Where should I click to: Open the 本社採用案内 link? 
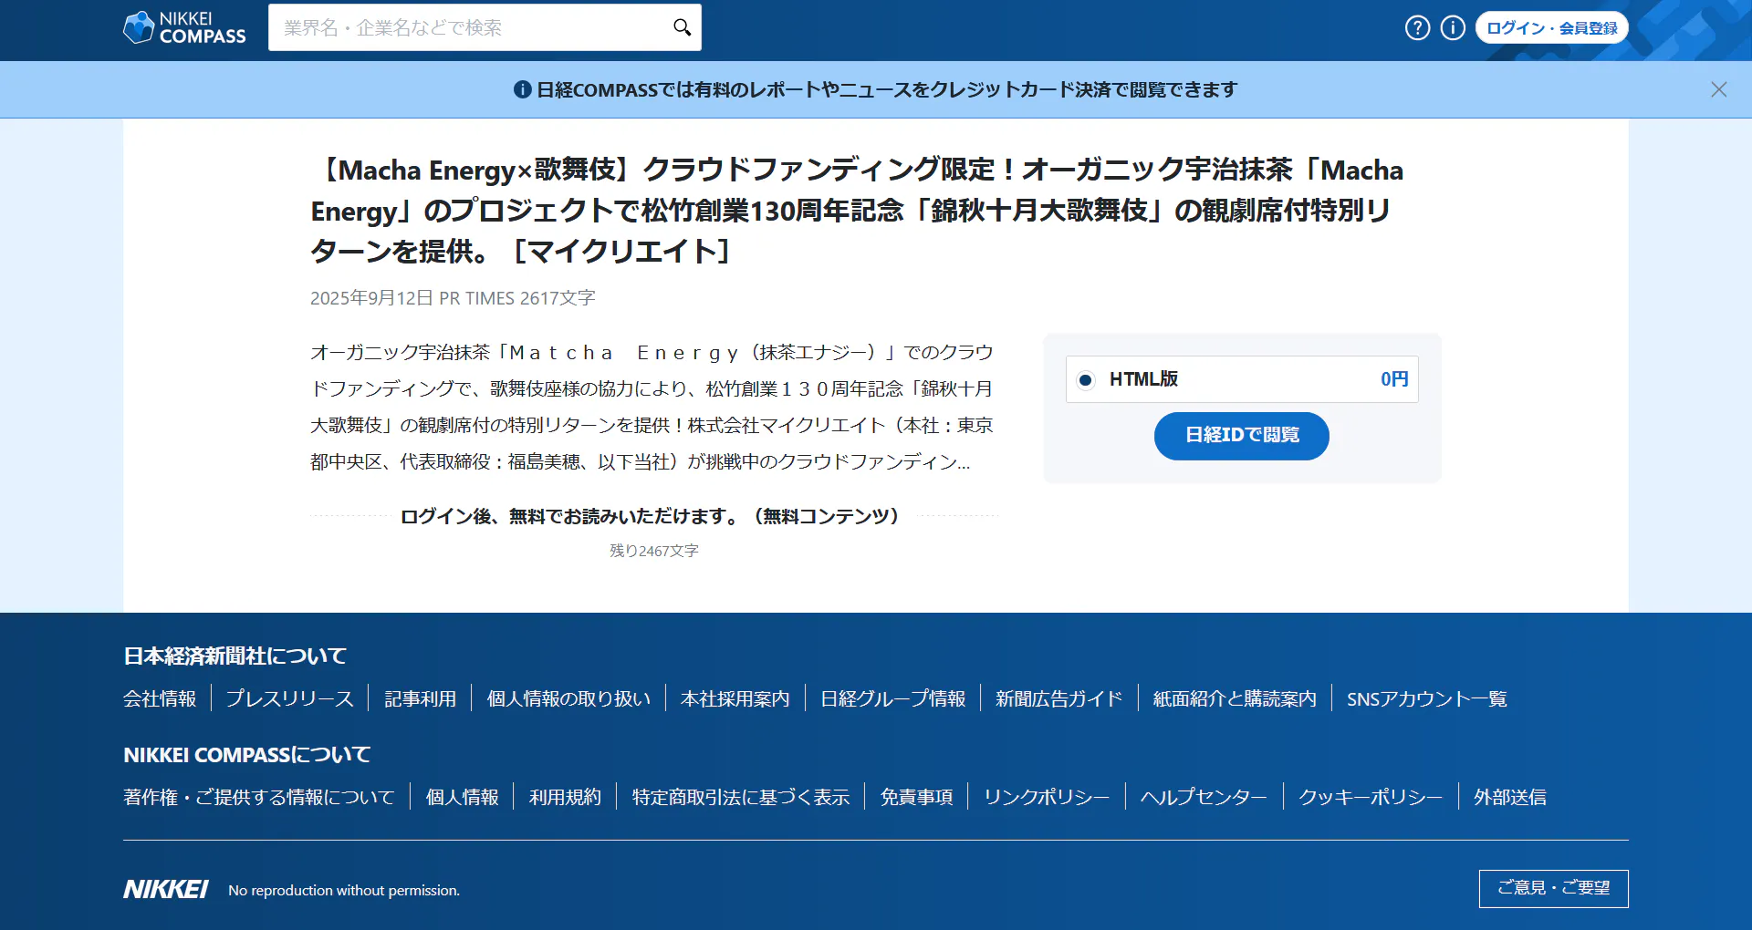[735, 699]
